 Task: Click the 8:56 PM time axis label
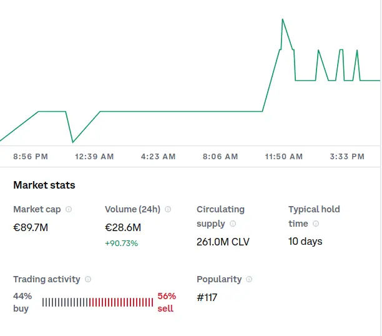pyautogui.click(x=31, y=157)
